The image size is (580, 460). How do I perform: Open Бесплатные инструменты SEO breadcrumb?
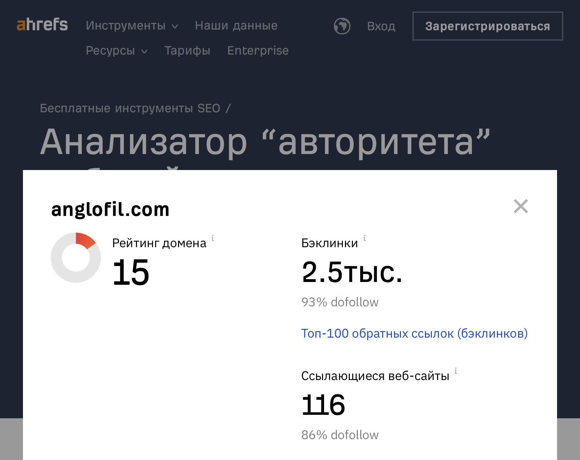point(130,108)
